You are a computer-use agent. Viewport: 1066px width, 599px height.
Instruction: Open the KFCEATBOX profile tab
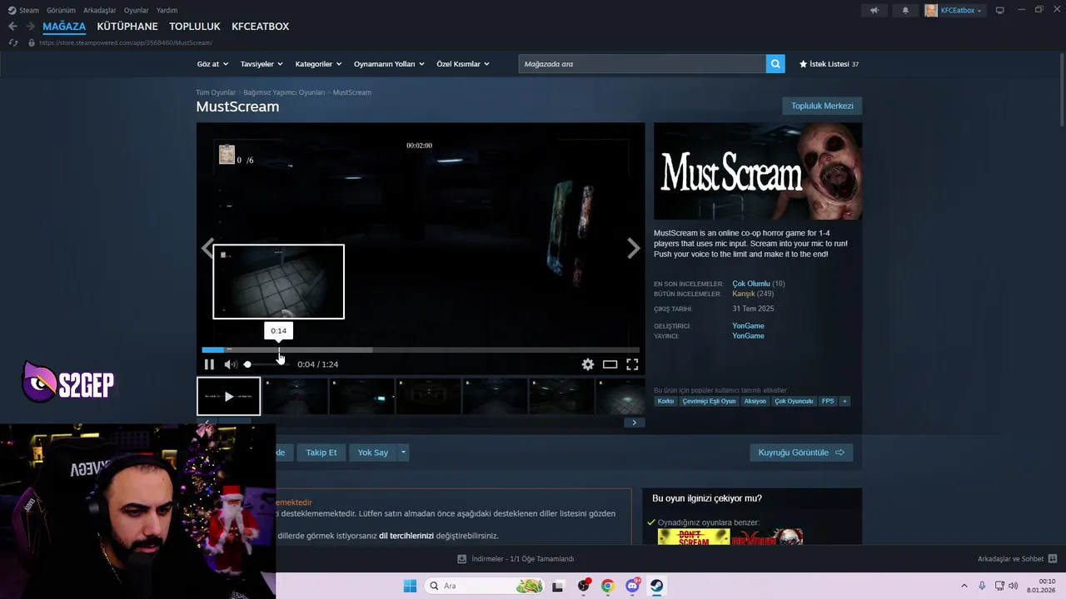pyautogui.click(x=261, y=27)
